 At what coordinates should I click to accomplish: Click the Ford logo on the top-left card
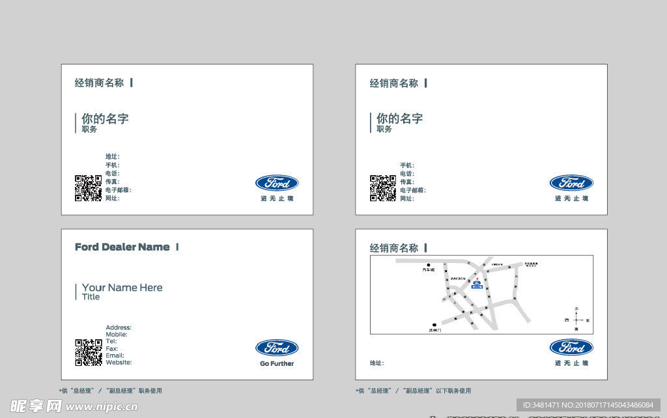(x=277, y=183)
